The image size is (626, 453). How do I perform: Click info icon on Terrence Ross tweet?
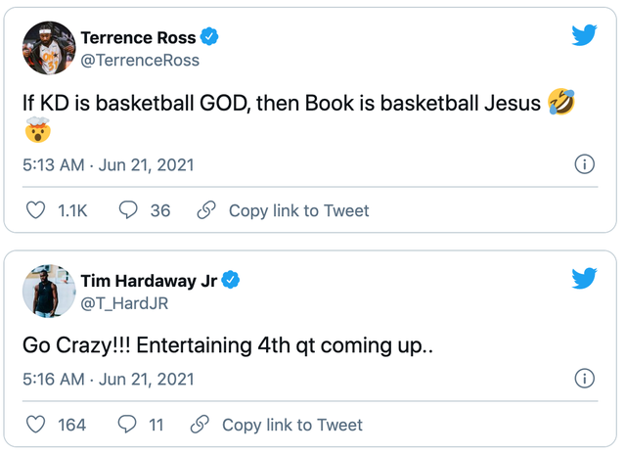tap(584, 164)
